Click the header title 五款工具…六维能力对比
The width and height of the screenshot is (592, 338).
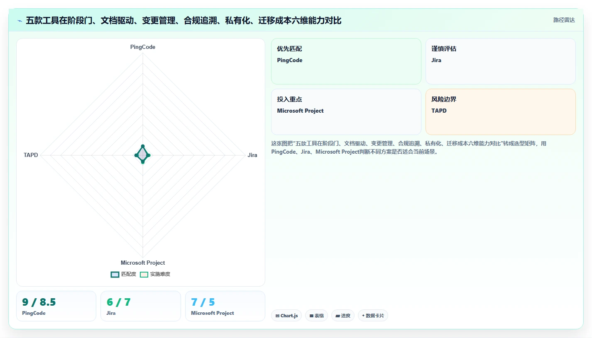pos(183,20)
